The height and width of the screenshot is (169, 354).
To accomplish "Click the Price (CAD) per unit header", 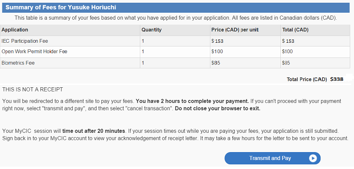I will (235, 30).
